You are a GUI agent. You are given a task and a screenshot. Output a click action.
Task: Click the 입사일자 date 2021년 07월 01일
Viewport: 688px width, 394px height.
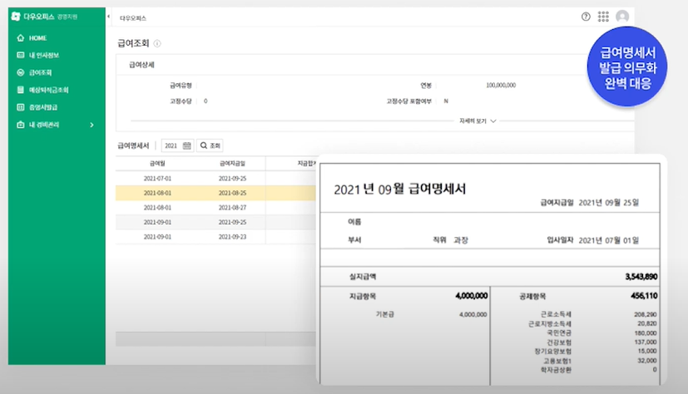point(609,240)
